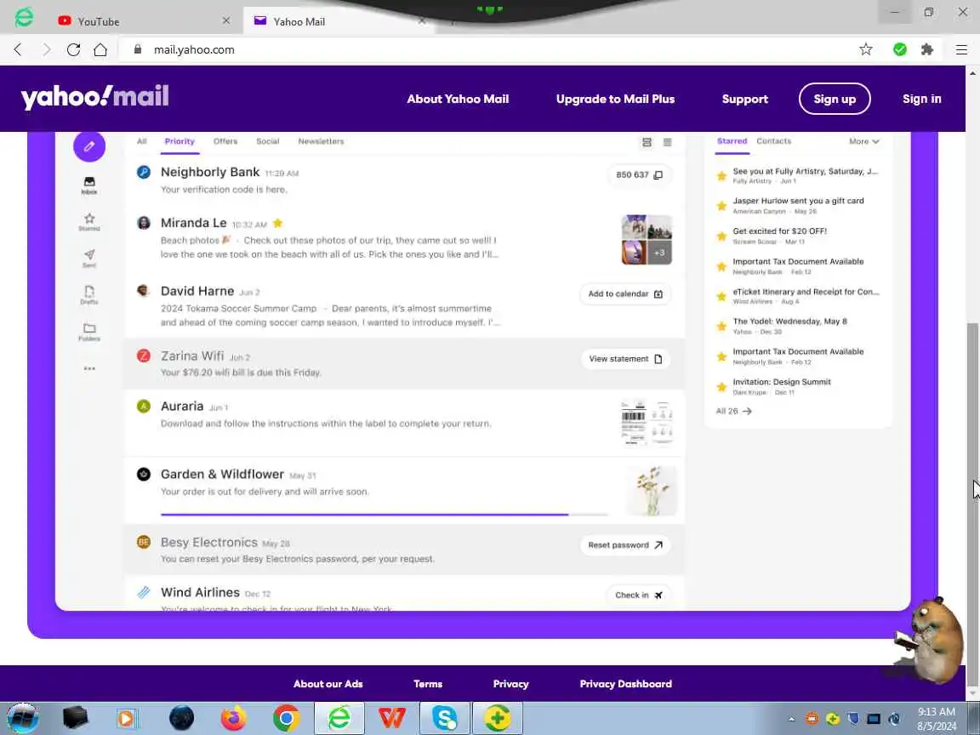
Task: Open the Drafts sidebar icon
Action: tap(89, 294)
